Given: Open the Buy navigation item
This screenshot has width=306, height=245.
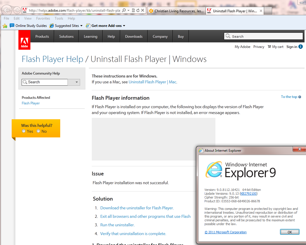Looking at the screenshot, I should pos(181,37).
